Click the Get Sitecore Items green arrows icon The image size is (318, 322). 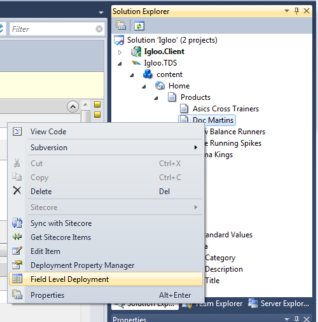(x=17, y=237)
